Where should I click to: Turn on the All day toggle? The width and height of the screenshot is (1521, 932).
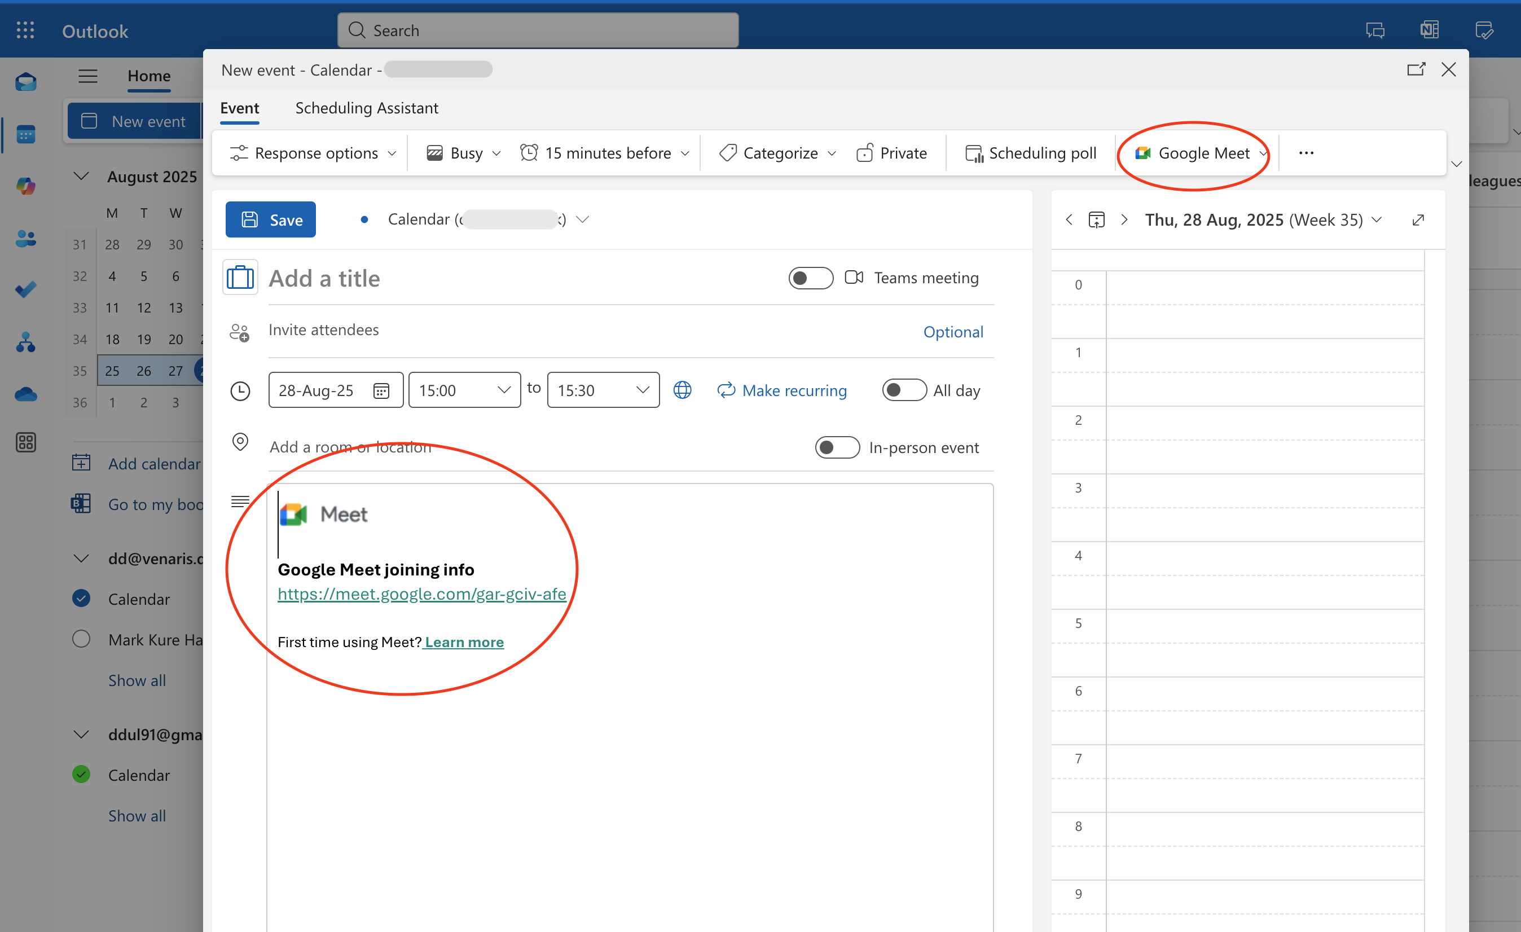coord(904,391)
